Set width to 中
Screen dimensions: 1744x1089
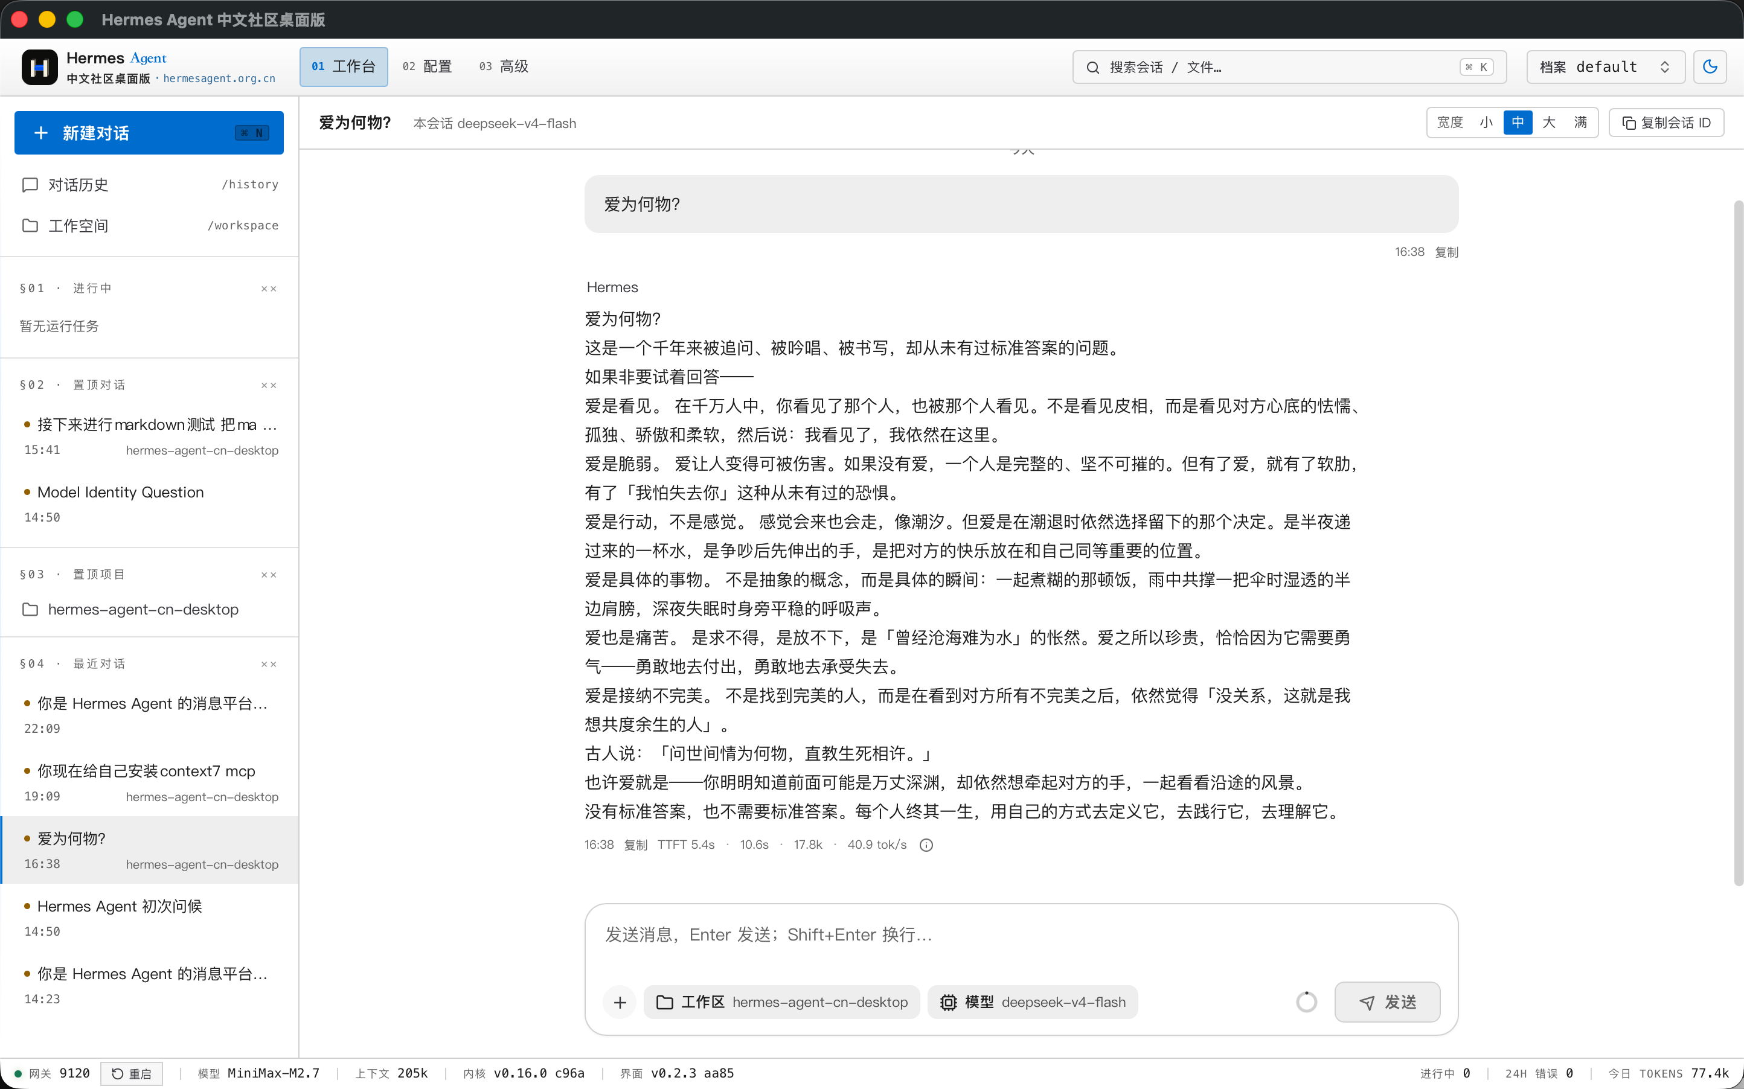pos(1518,123)
